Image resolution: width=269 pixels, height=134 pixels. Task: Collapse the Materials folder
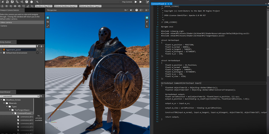coord(4,103)
